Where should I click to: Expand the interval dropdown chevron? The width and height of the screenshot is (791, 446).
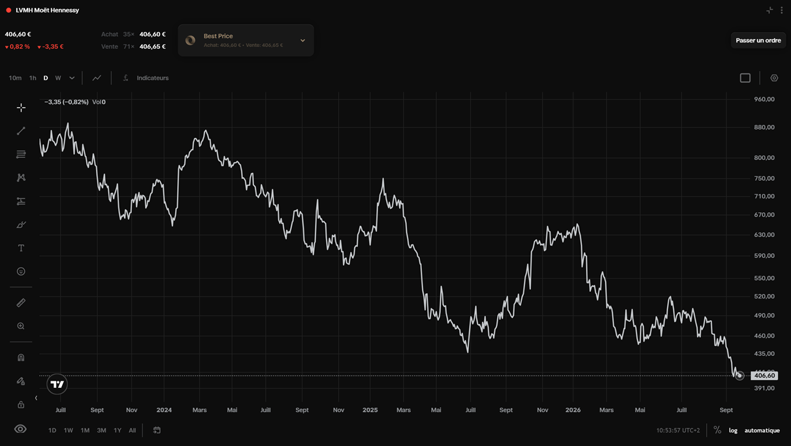72,78
